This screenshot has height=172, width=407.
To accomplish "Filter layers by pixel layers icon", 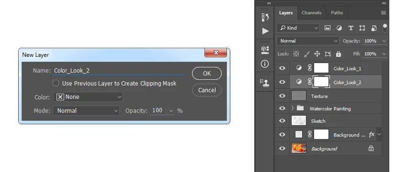I will 328,28.
